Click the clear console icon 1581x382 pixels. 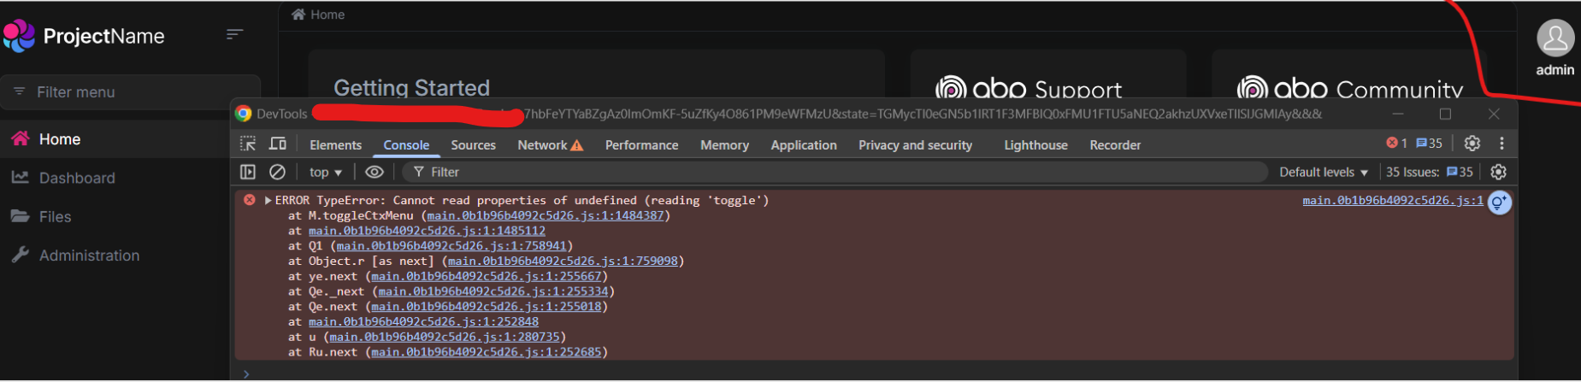tap(277, 172)
